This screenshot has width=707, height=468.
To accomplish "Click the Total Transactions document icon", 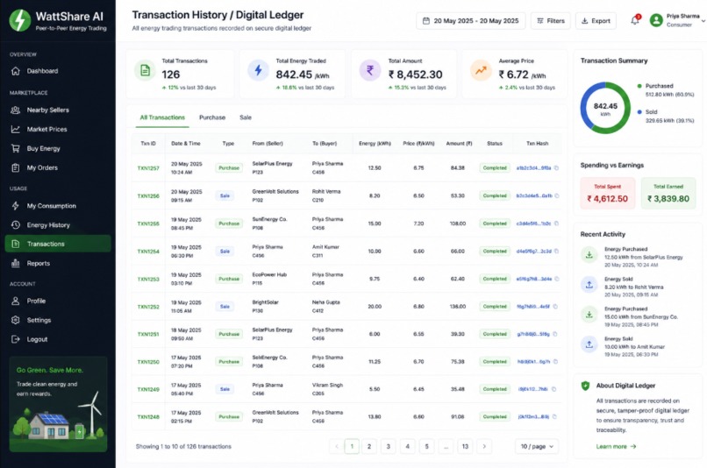I will pyautogui.click(x=146, y=71).
